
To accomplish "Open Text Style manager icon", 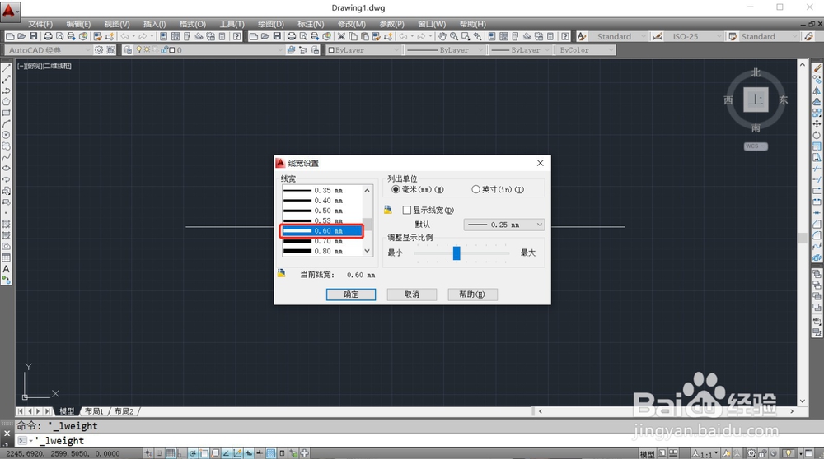I will pos(582,36).
